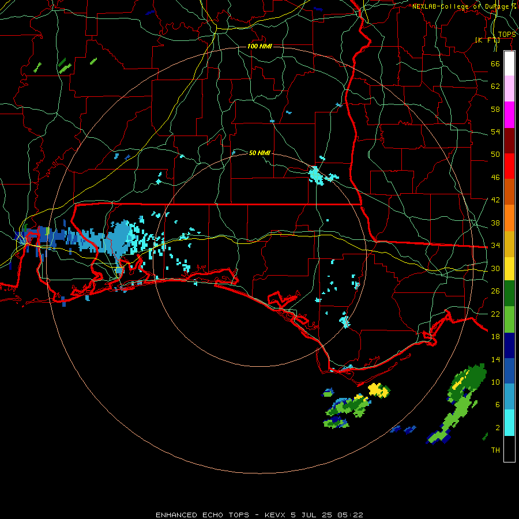Click the 50 value on the legend
The height and width of the screenshot is (519, 519).
coord(495,154)
